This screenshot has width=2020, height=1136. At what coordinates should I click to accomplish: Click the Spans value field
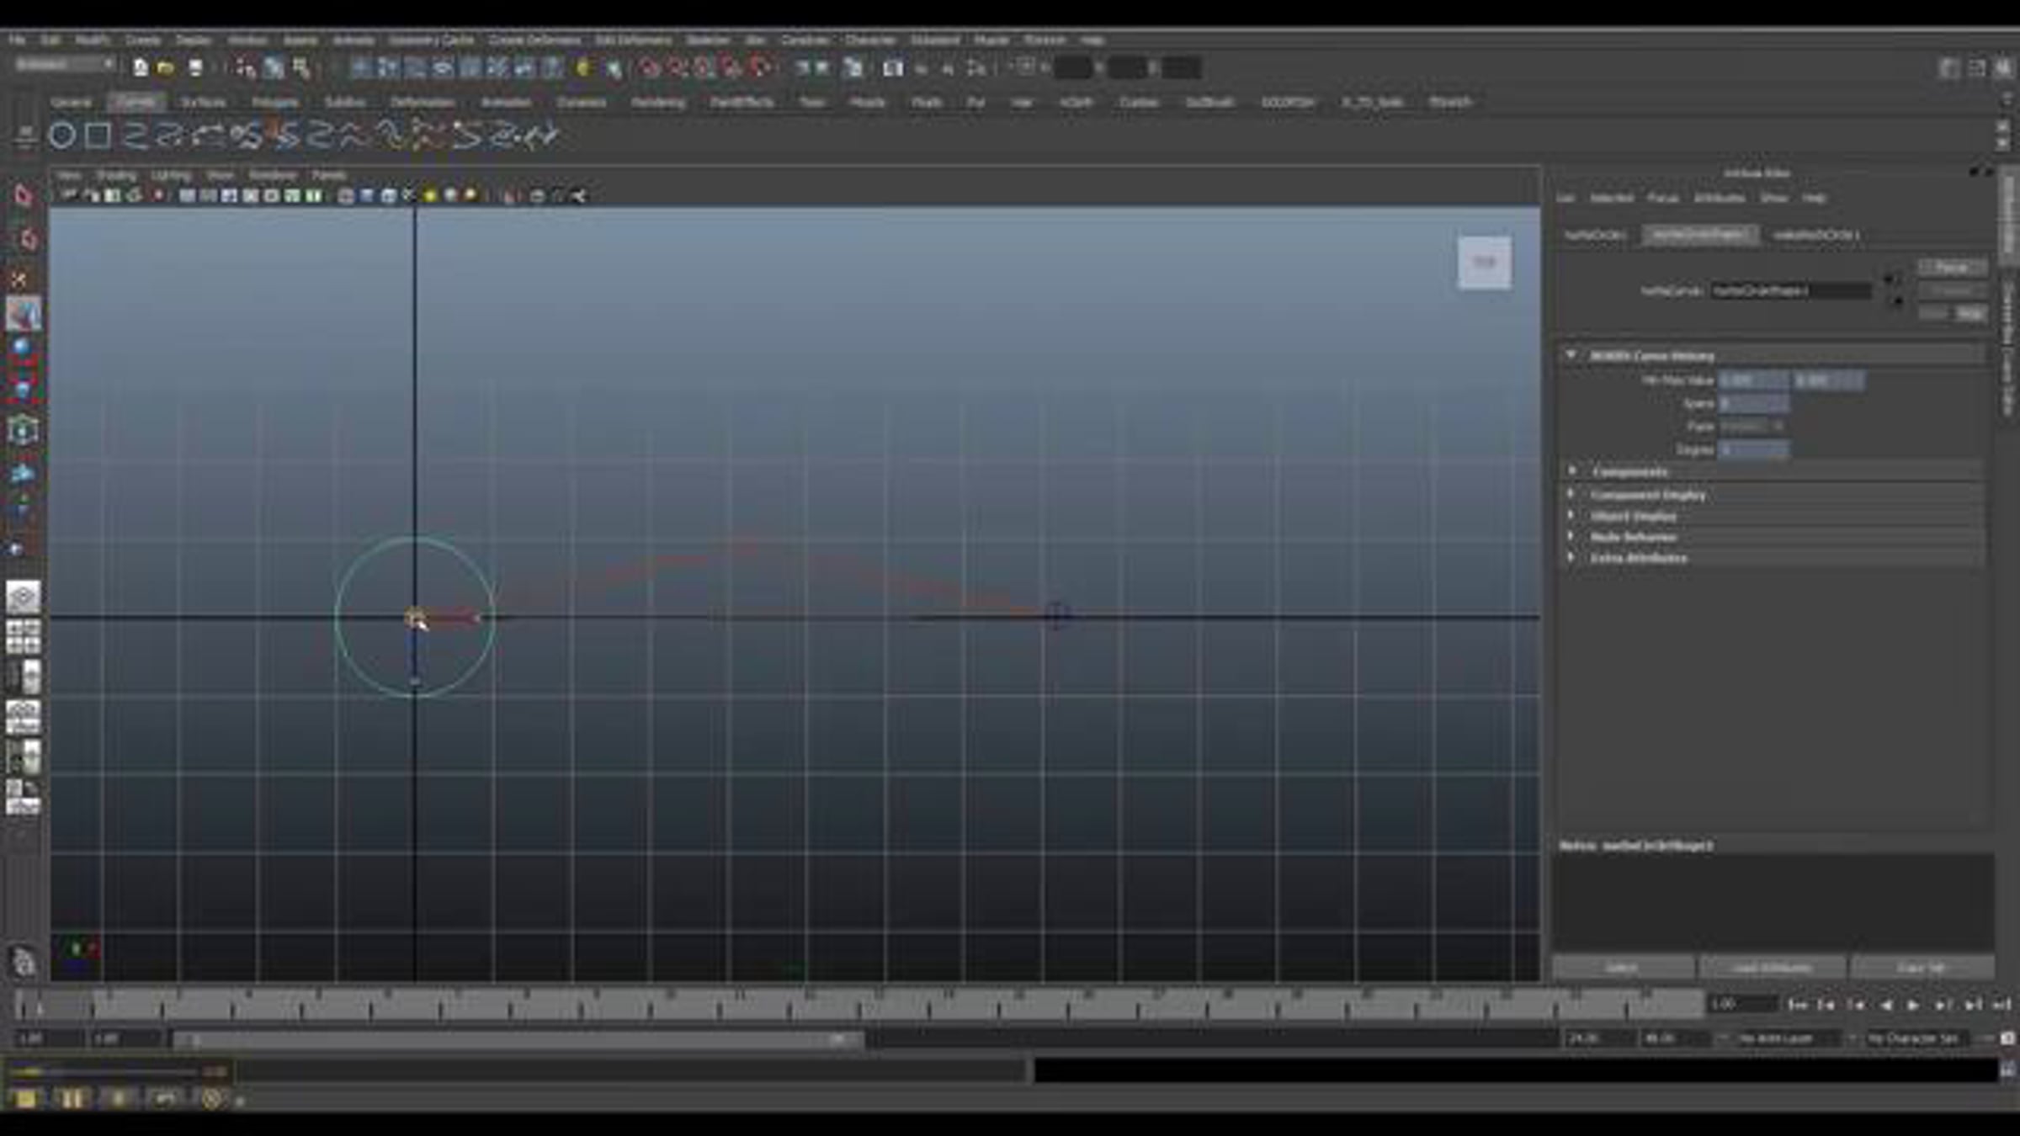(1753, 404)
